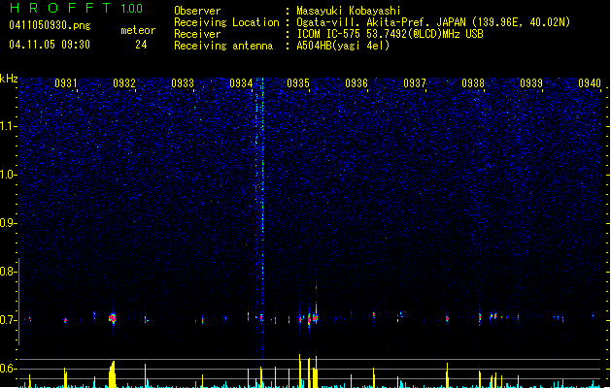The height and width of the screenshot is (388, 611).
Task: Click the kHz axis unit label
Action: click(x=9, y=79)
